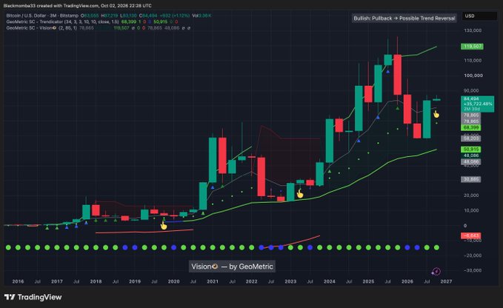Click the yellow pointing hand near 2020

click(164, 226)
